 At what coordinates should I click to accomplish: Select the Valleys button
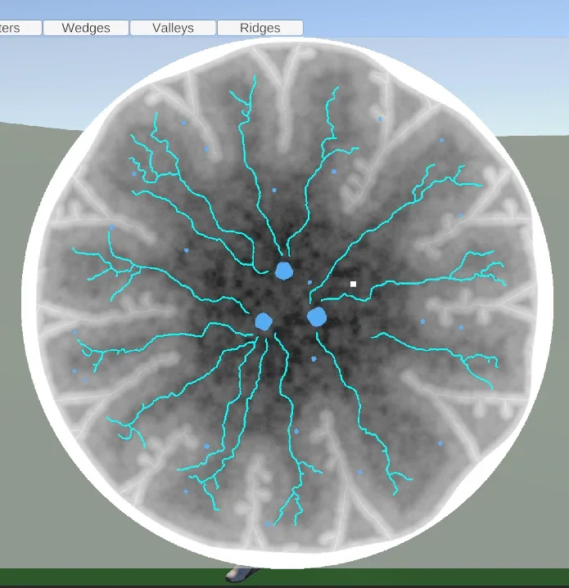coord(173,28)
